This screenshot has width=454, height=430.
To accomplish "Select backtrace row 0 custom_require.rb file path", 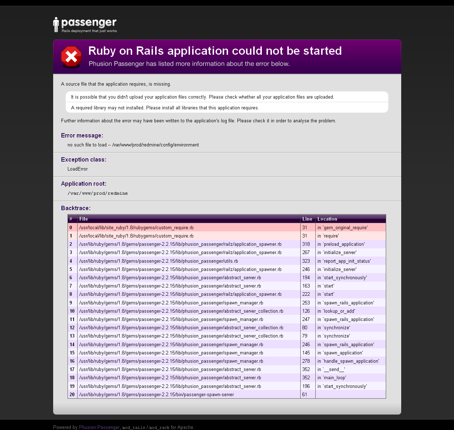I will click(x=136, y=227).
